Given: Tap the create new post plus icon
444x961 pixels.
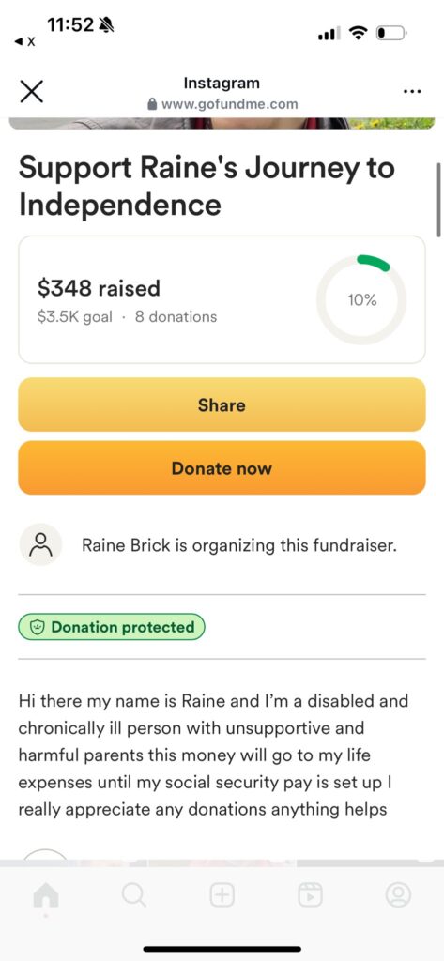Looking at the screenshot, I should pos(222,895).
